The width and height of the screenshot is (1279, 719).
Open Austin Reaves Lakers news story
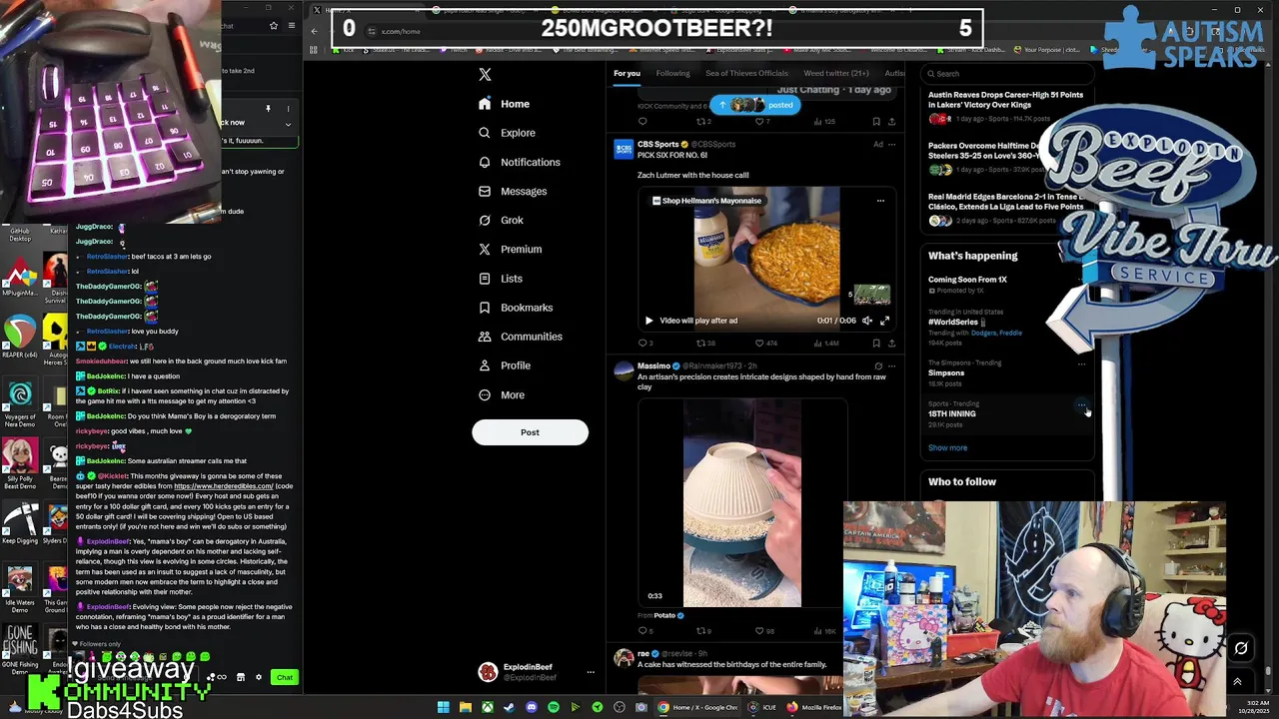pyautogui.click(x=1005, y=106)
